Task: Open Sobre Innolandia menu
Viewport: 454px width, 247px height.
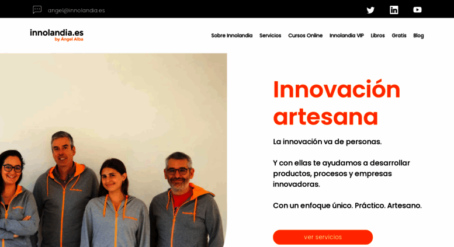Action: coord(231,36)
